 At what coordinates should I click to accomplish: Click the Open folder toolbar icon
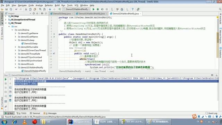click(2, 9)
